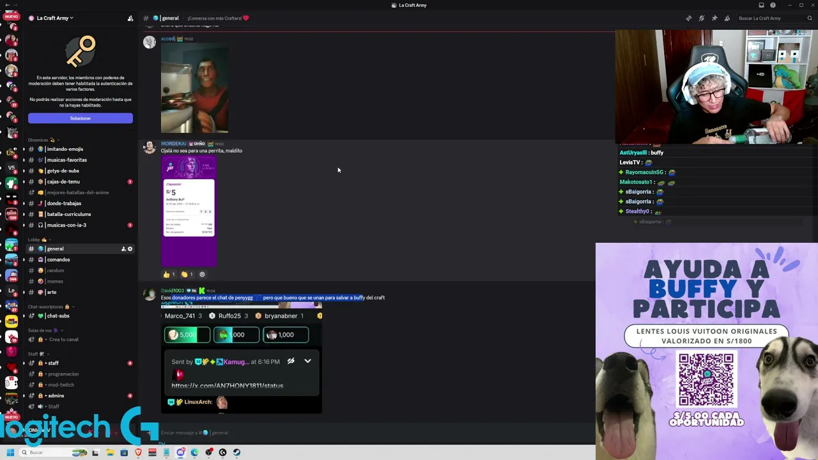The height and width of the screenshot is (460, 818).
Task: Open accedj's avatar in the chat
Action: point(150,42)
